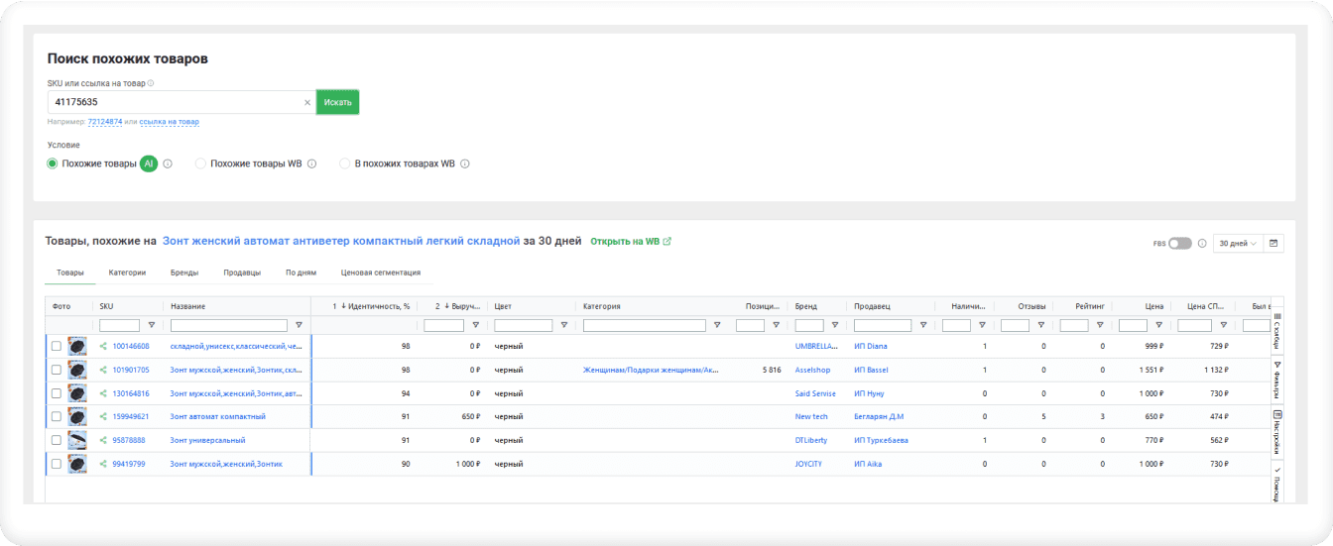Open filter icon for the Название column
This screenshot has width=1333, height=546.
(x=299, y=325)
